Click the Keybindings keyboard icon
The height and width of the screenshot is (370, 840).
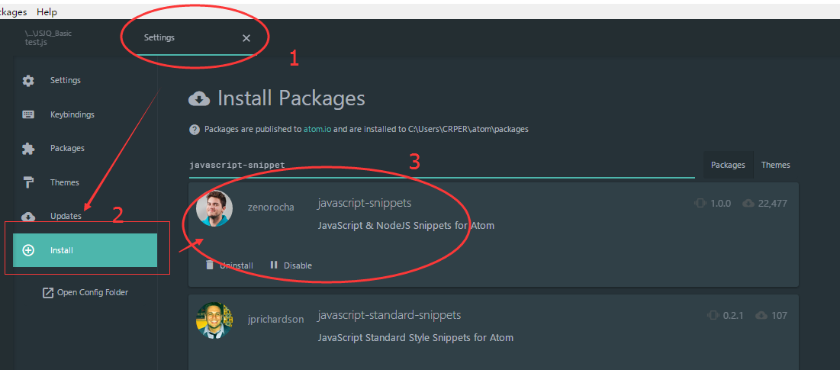tap(28, 114)
